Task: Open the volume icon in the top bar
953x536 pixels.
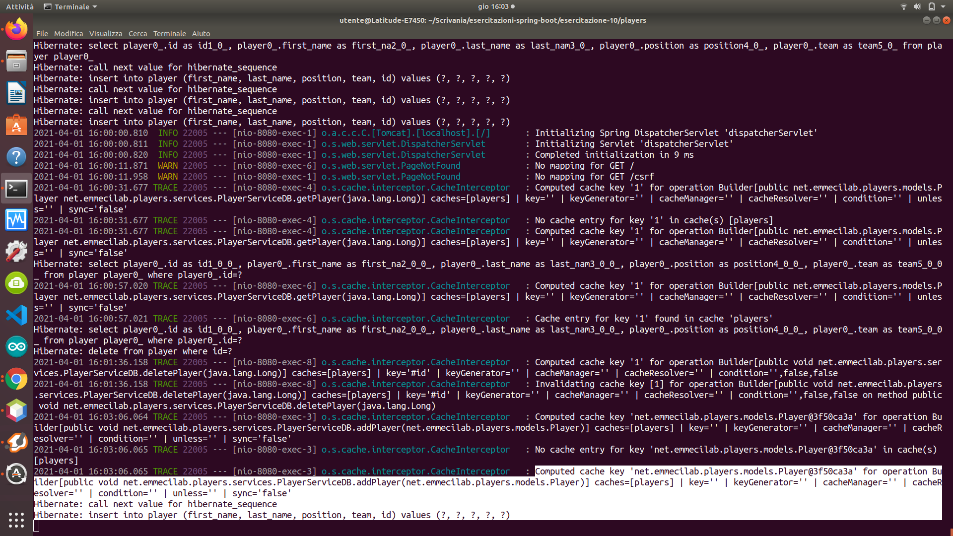Action: [917, 6]
